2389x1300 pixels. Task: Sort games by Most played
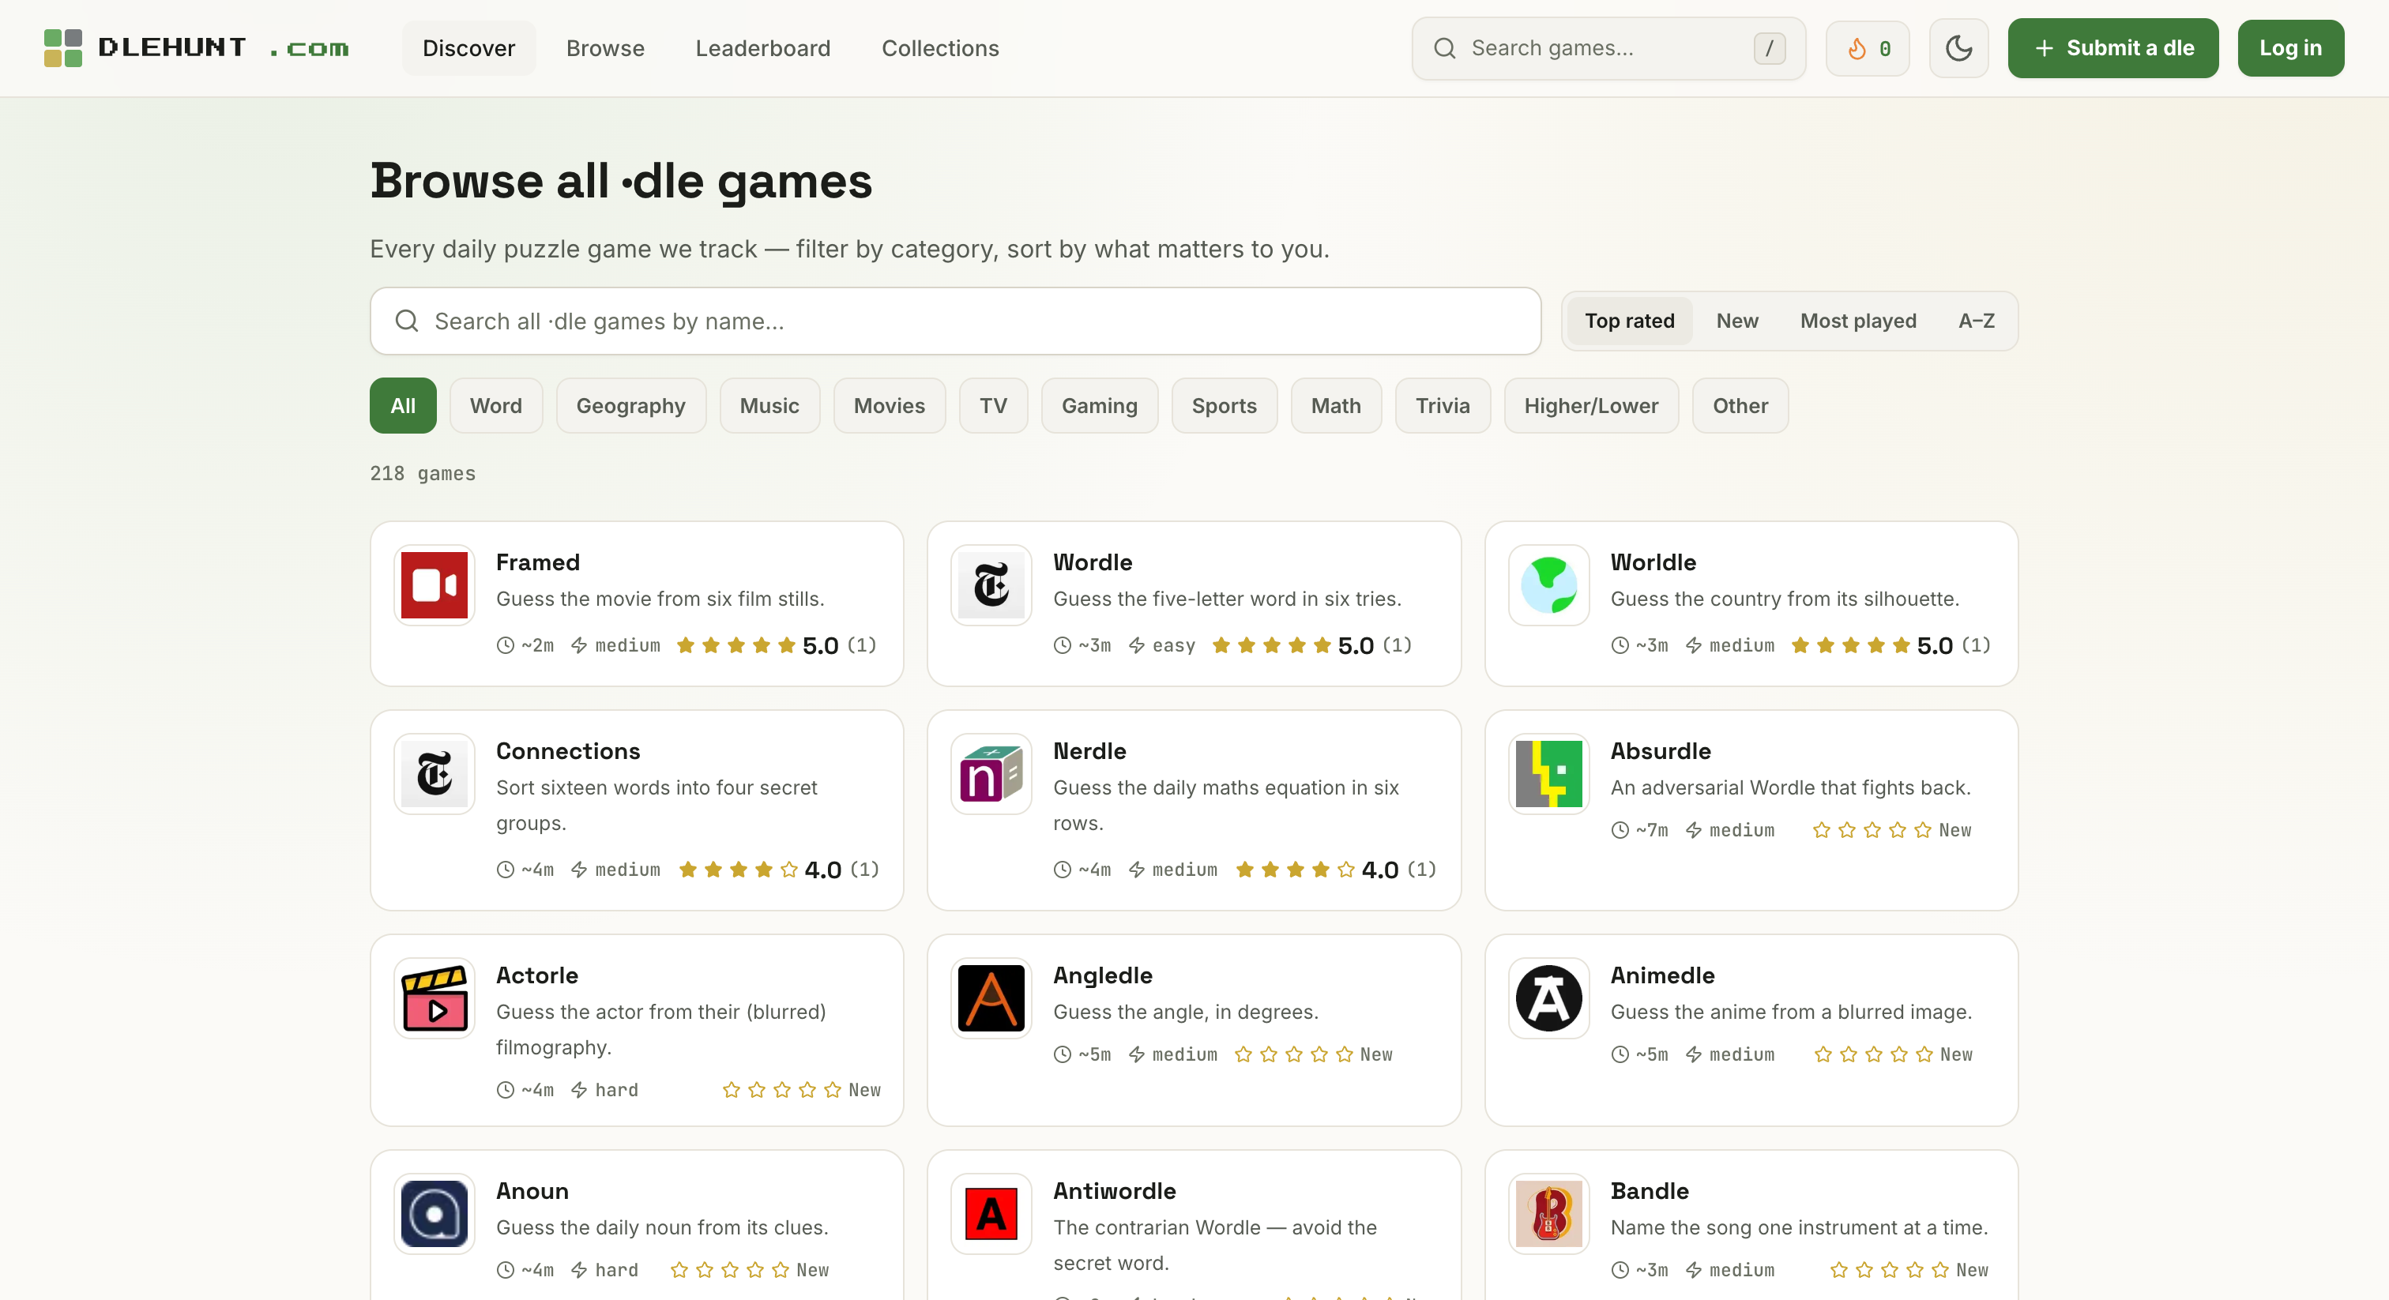pos(1857,321)
